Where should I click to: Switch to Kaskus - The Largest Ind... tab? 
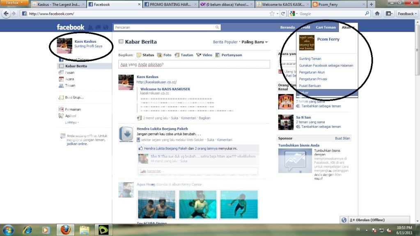click(x=58, y=4)
